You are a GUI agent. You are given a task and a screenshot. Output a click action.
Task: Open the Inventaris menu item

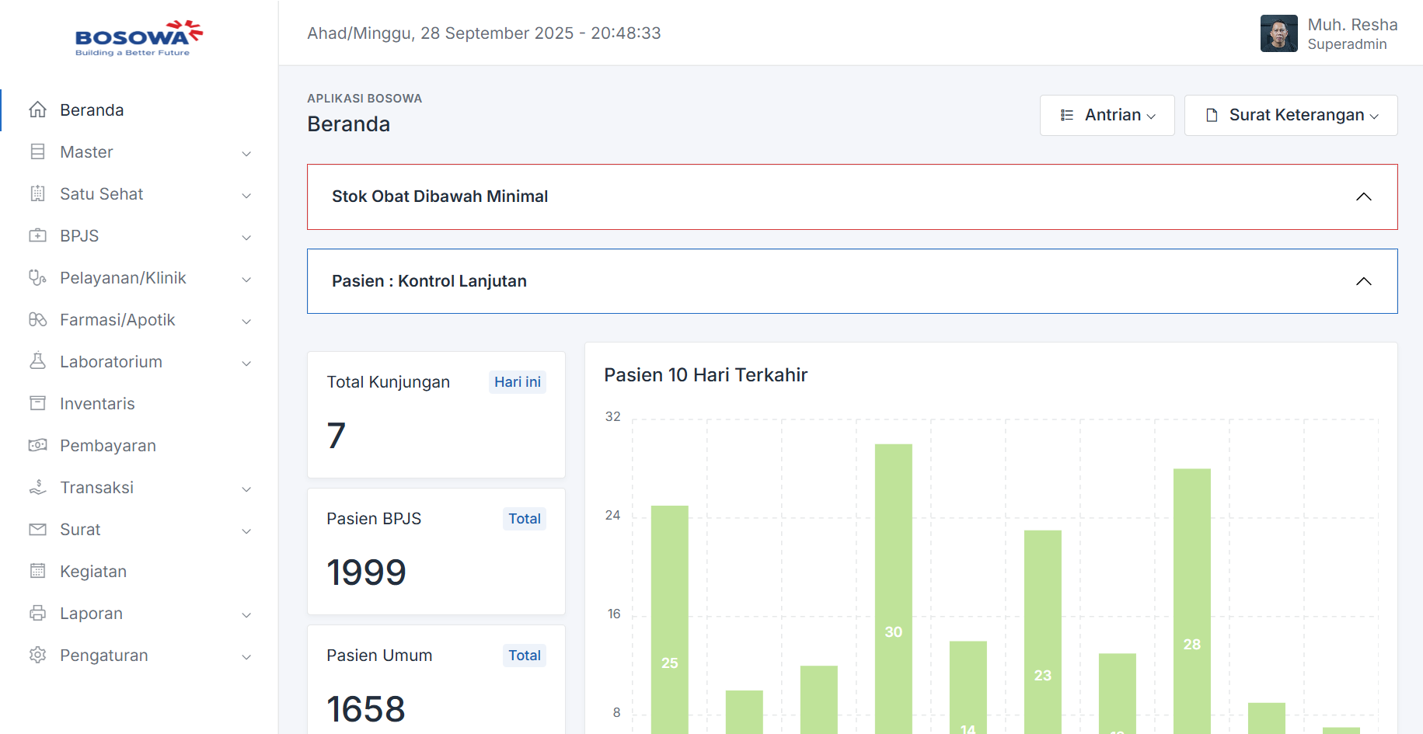tap(97, 404)
